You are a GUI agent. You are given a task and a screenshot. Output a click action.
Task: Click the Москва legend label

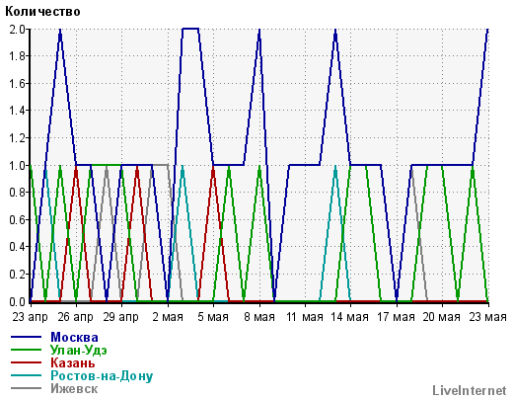[x=74, y=337]
